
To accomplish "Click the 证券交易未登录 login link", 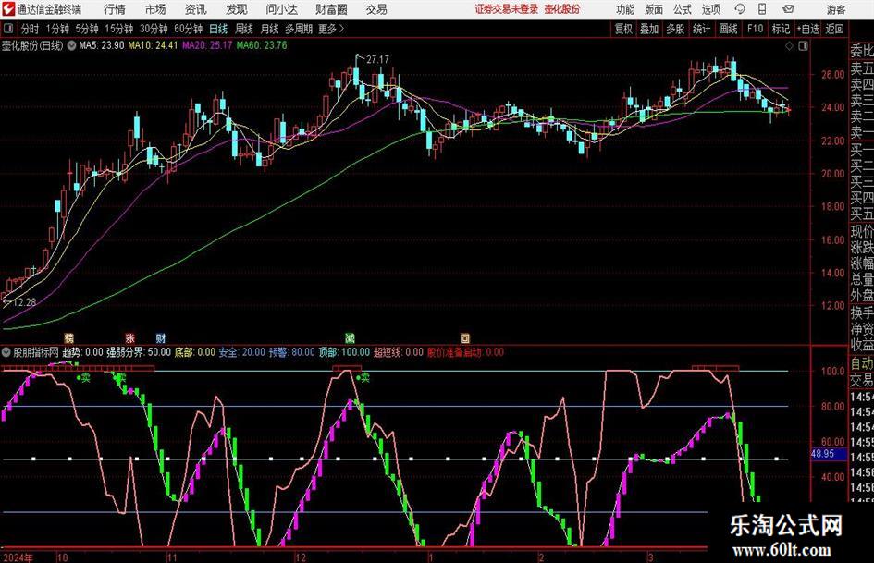I will (507, 9).
